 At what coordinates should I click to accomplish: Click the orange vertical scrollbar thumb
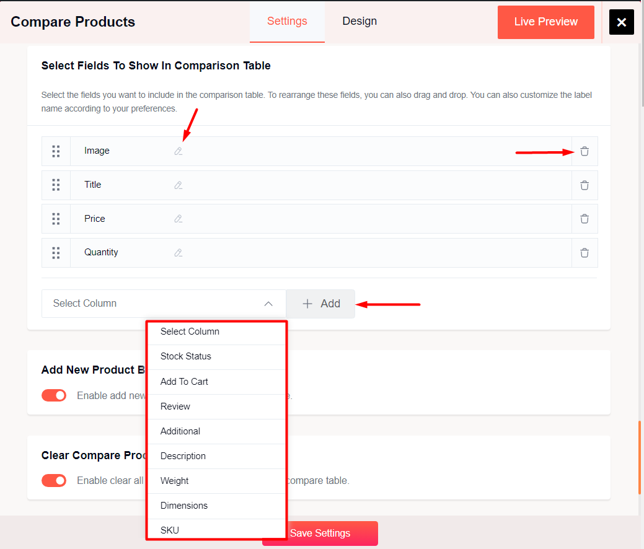click(640, 457)
